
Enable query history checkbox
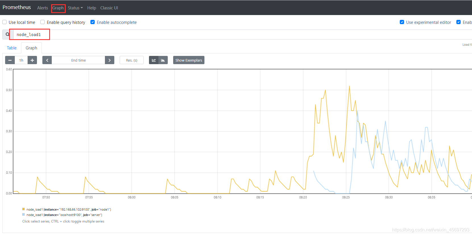coord(43,22)
